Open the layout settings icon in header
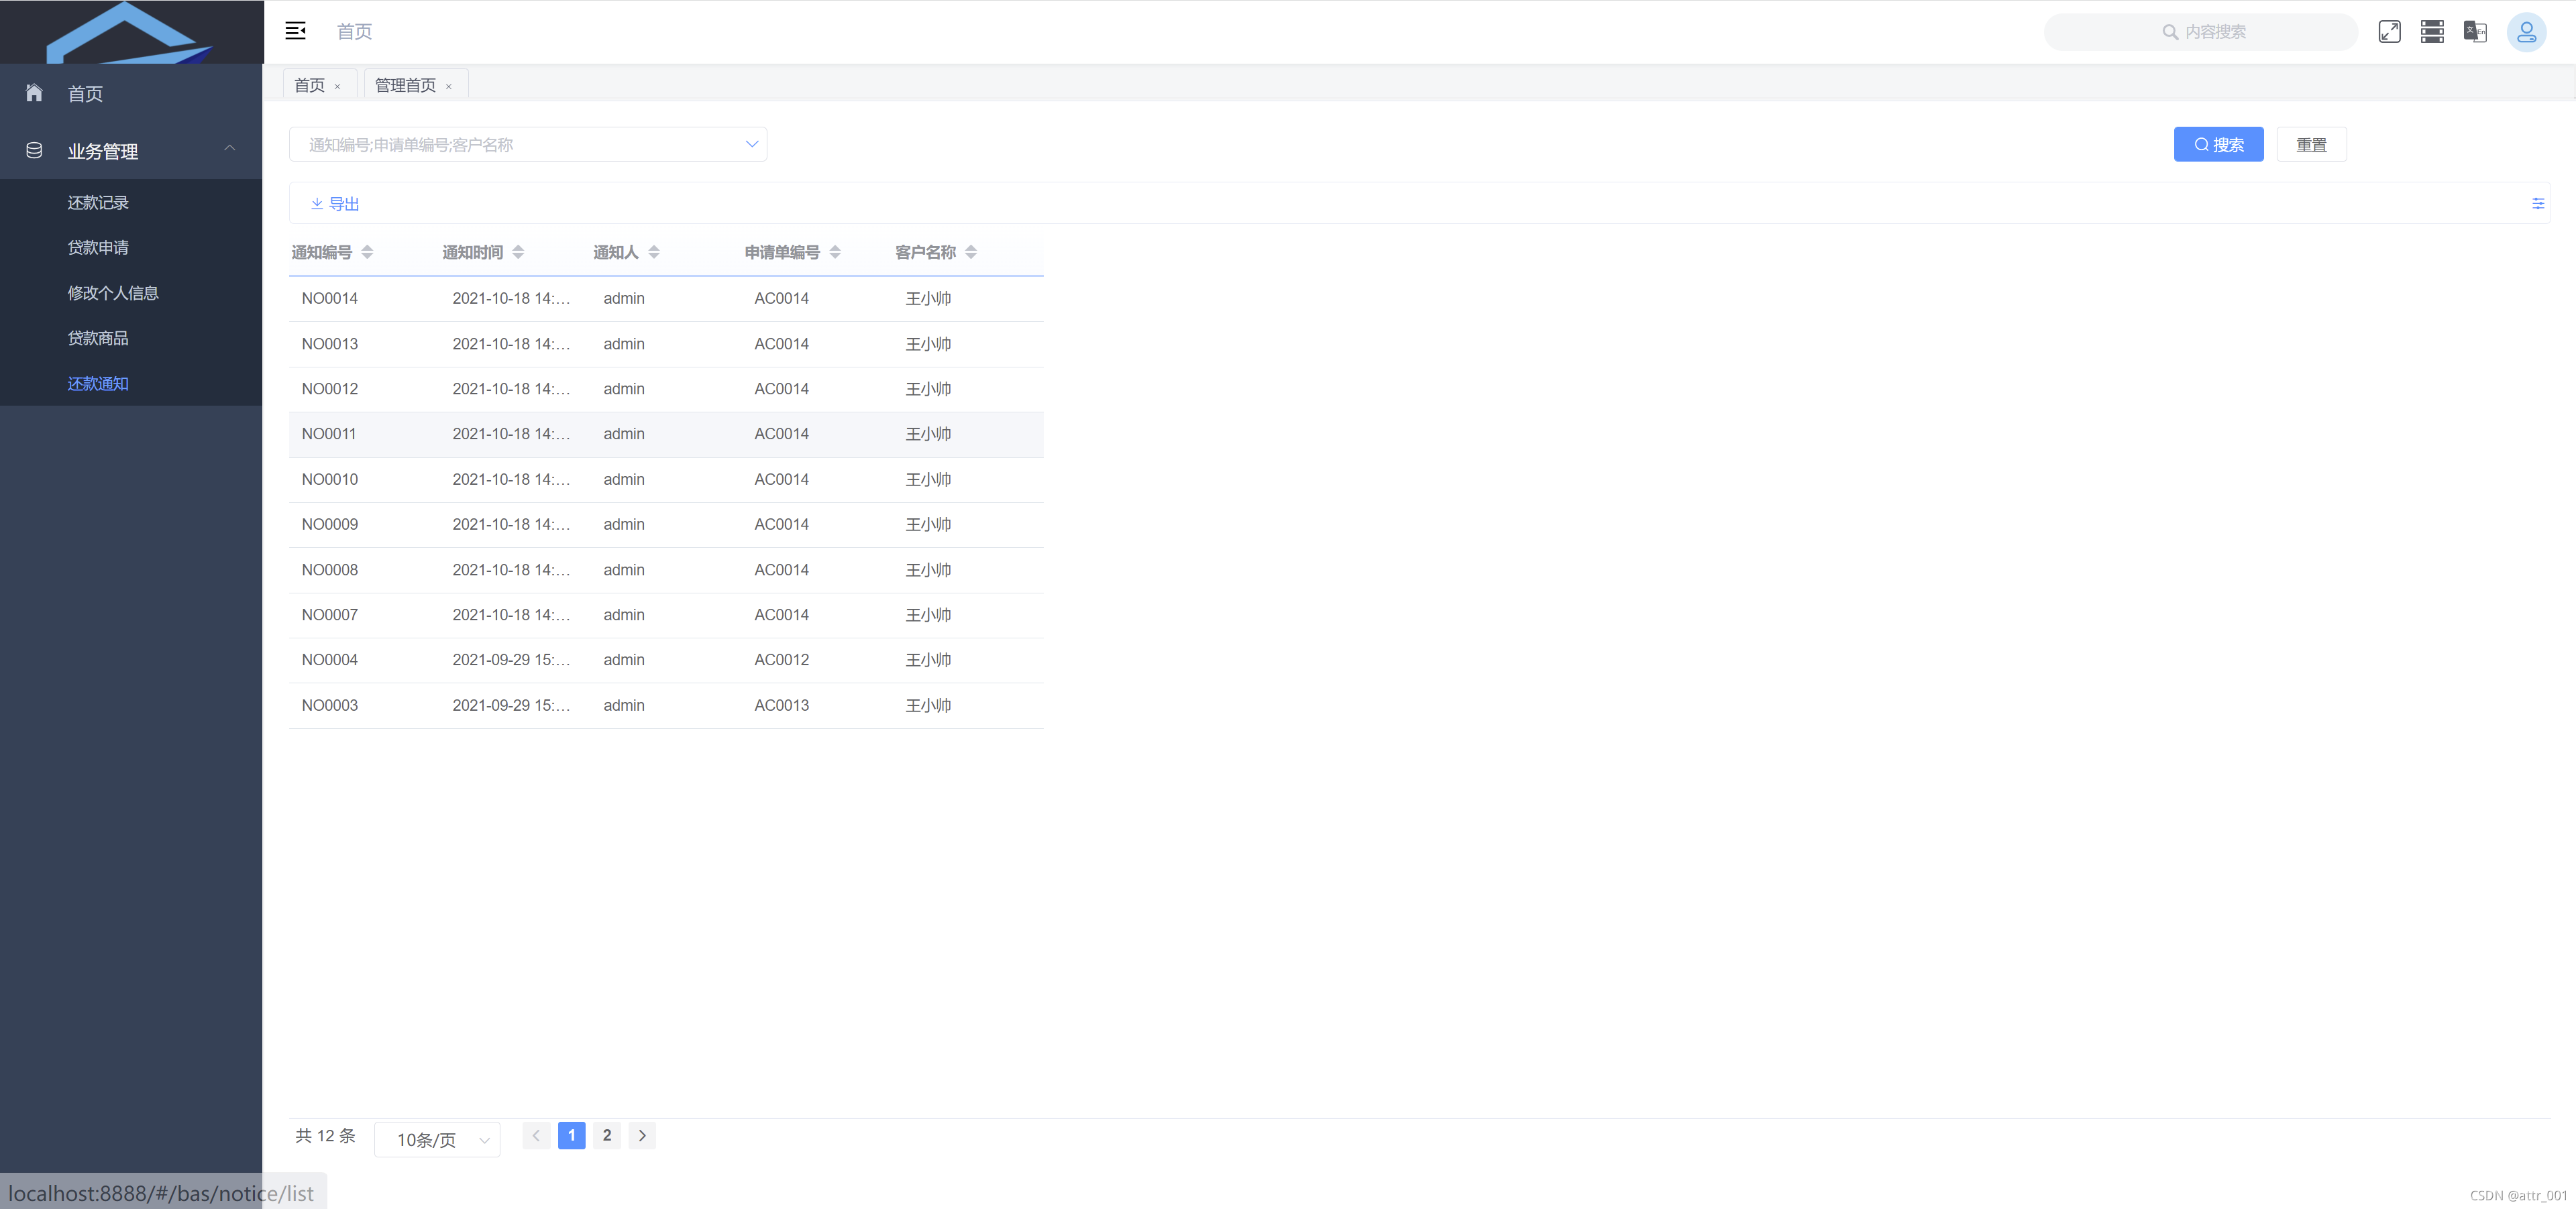2576x1209 pixels. (x=2432, y=31)
